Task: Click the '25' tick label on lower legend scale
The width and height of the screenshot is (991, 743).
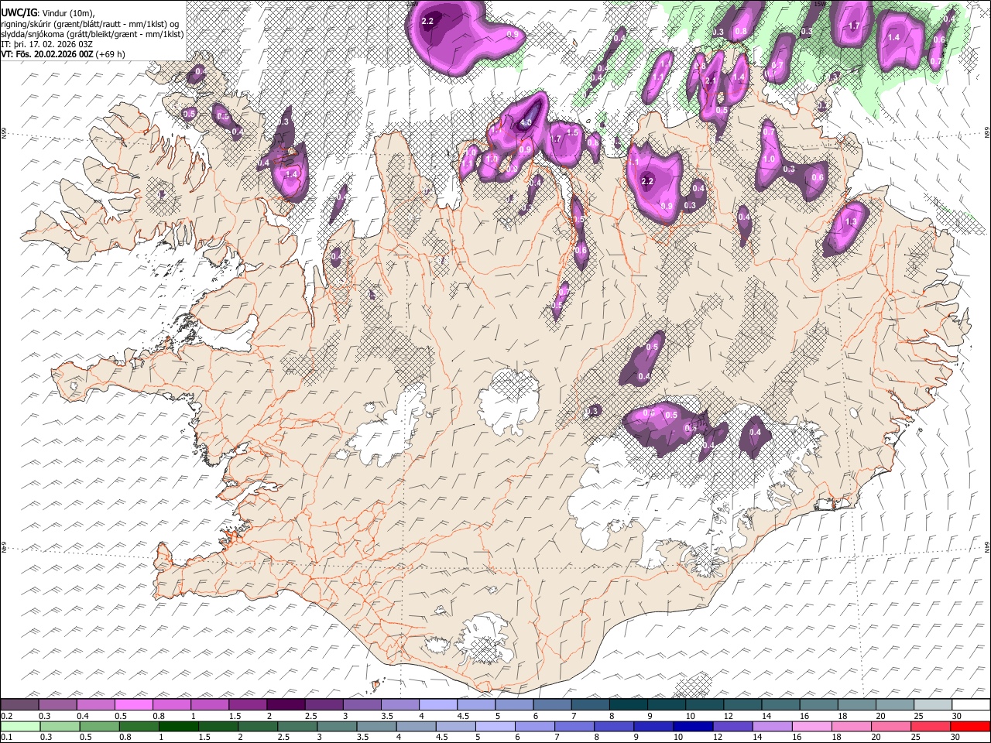Action: (915, 737)
